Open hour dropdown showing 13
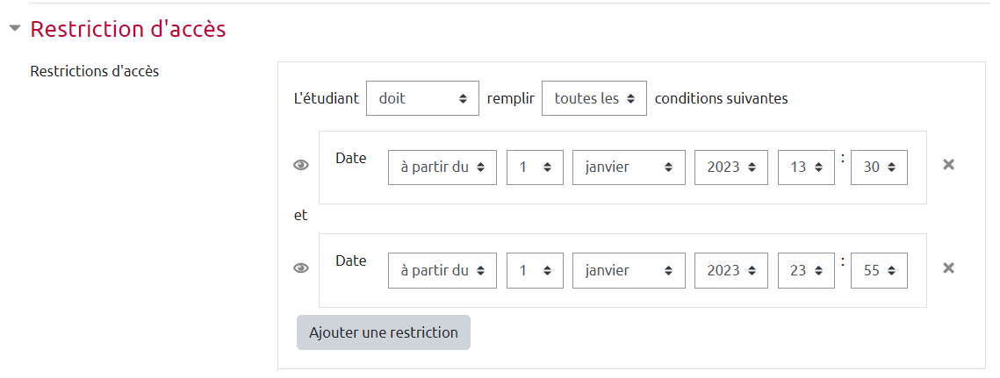This screenshot has width=1000, height=378. point(806,168)
